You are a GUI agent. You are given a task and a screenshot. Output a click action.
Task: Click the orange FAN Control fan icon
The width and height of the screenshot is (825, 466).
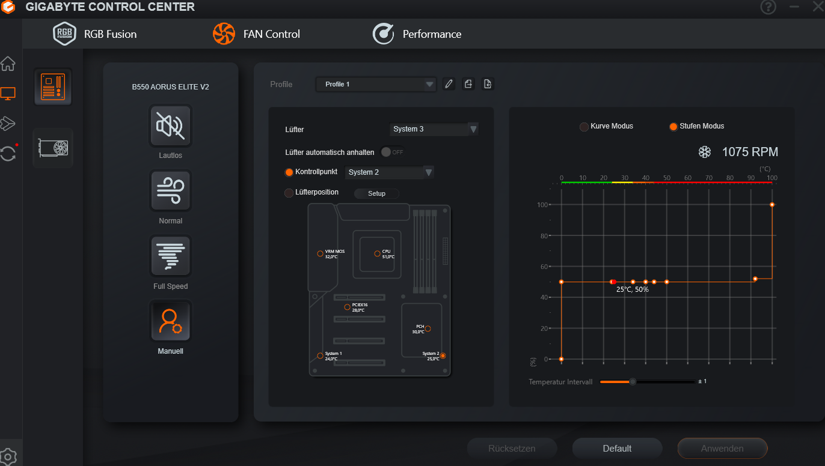224,34
